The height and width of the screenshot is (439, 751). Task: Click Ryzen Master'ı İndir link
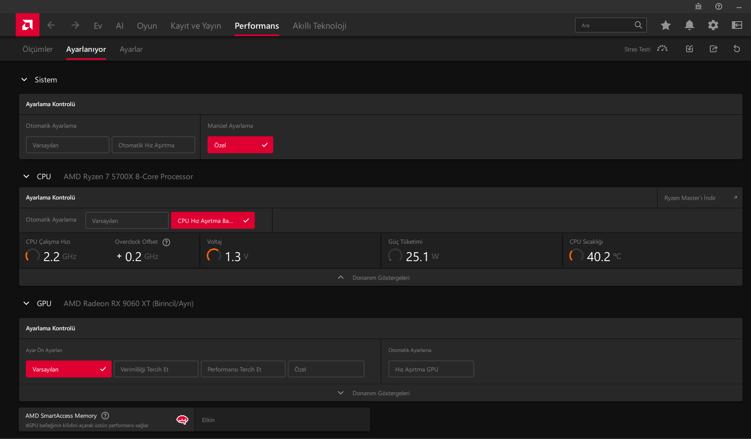click(700, 198)
